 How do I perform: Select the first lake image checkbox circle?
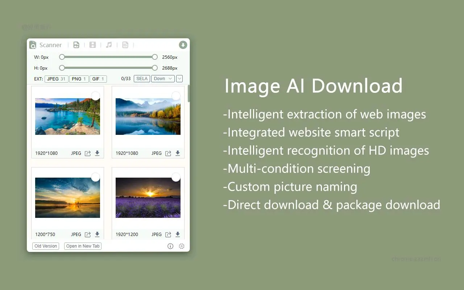(x=95, y=96)
